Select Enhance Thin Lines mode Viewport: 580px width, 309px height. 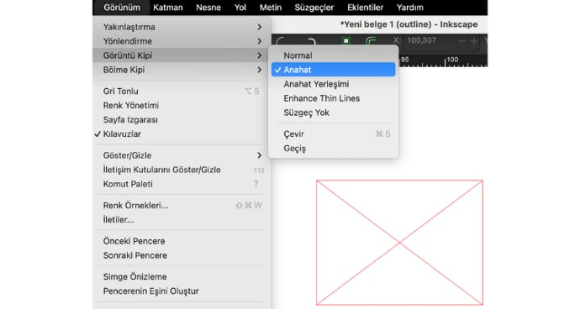point(333,98)
